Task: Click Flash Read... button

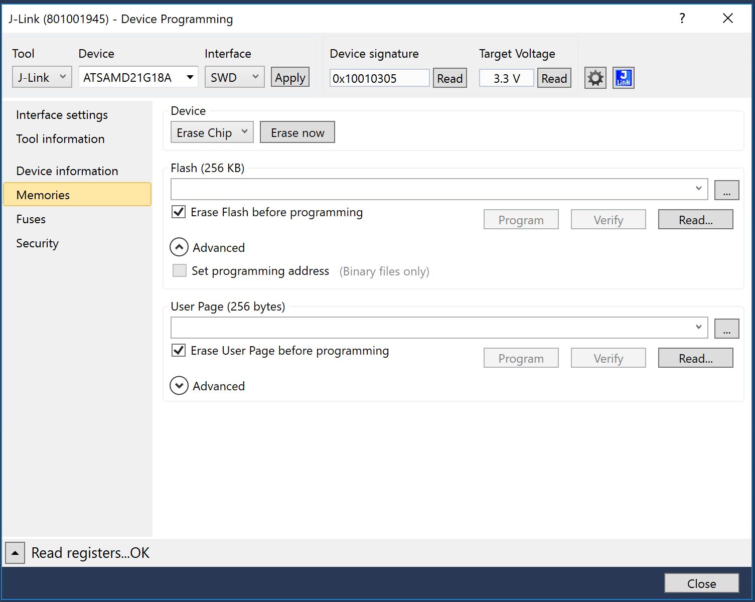Action: click(696, 220)
